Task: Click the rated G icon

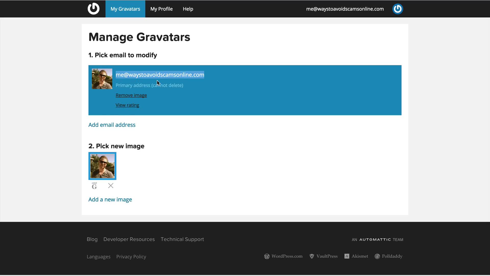Action: point(94,186)
